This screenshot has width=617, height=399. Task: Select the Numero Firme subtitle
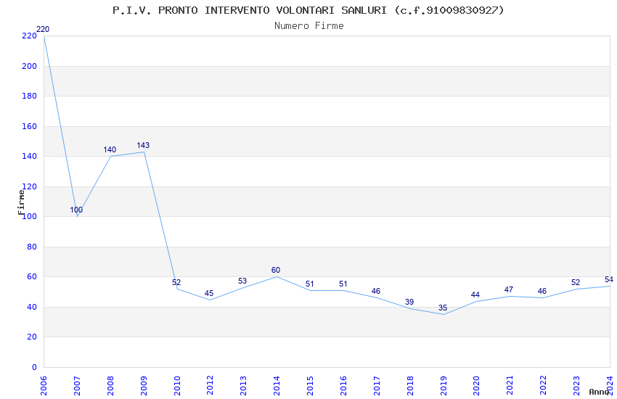309,25
